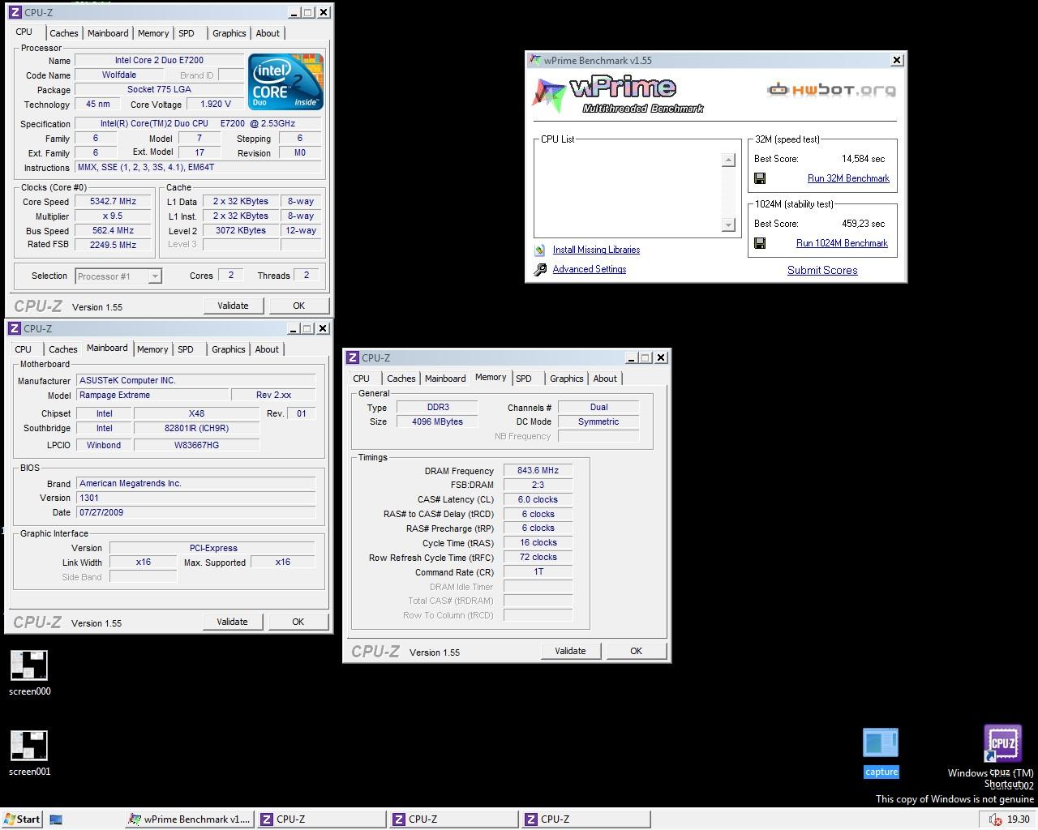
Task: Click OK in the Mainboard window
Action: tap(298, 622)
